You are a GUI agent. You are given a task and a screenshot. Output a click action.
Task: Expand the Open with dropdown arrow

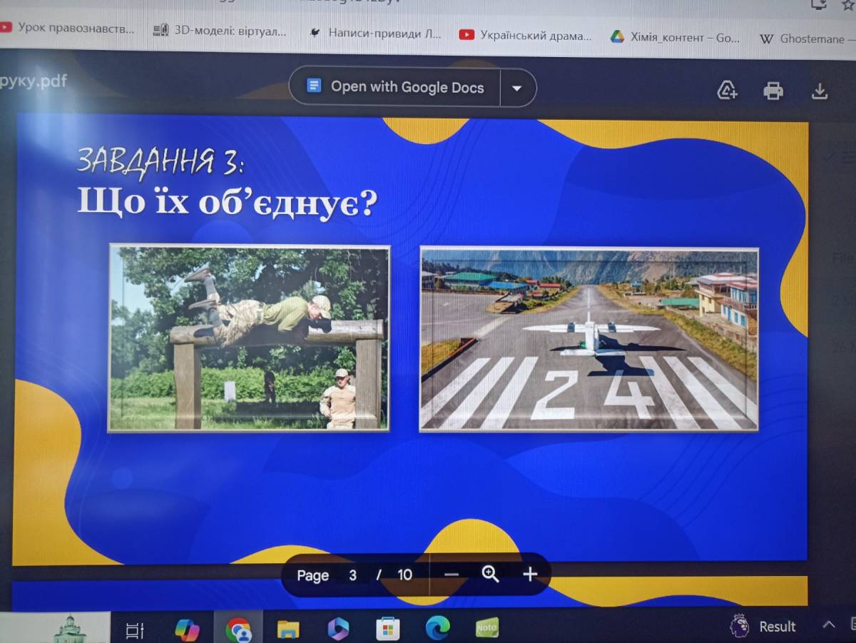coord(517,88)
